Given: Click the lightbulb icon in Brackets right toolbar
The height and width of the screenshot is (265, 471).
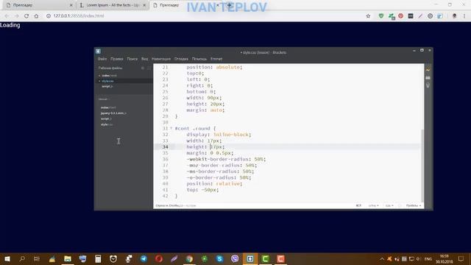Looking at the screenshot, I should [428, 85].
